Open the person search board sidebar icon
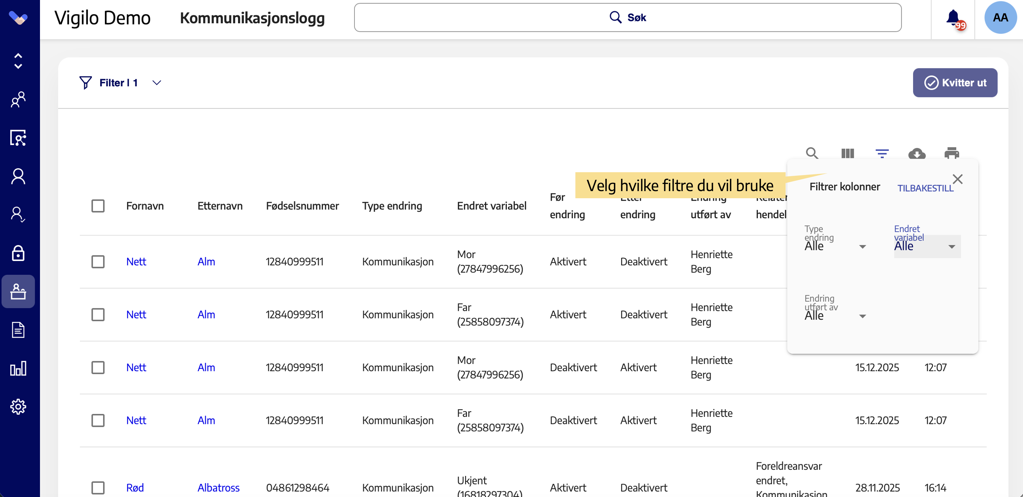 tap(18, 138)
